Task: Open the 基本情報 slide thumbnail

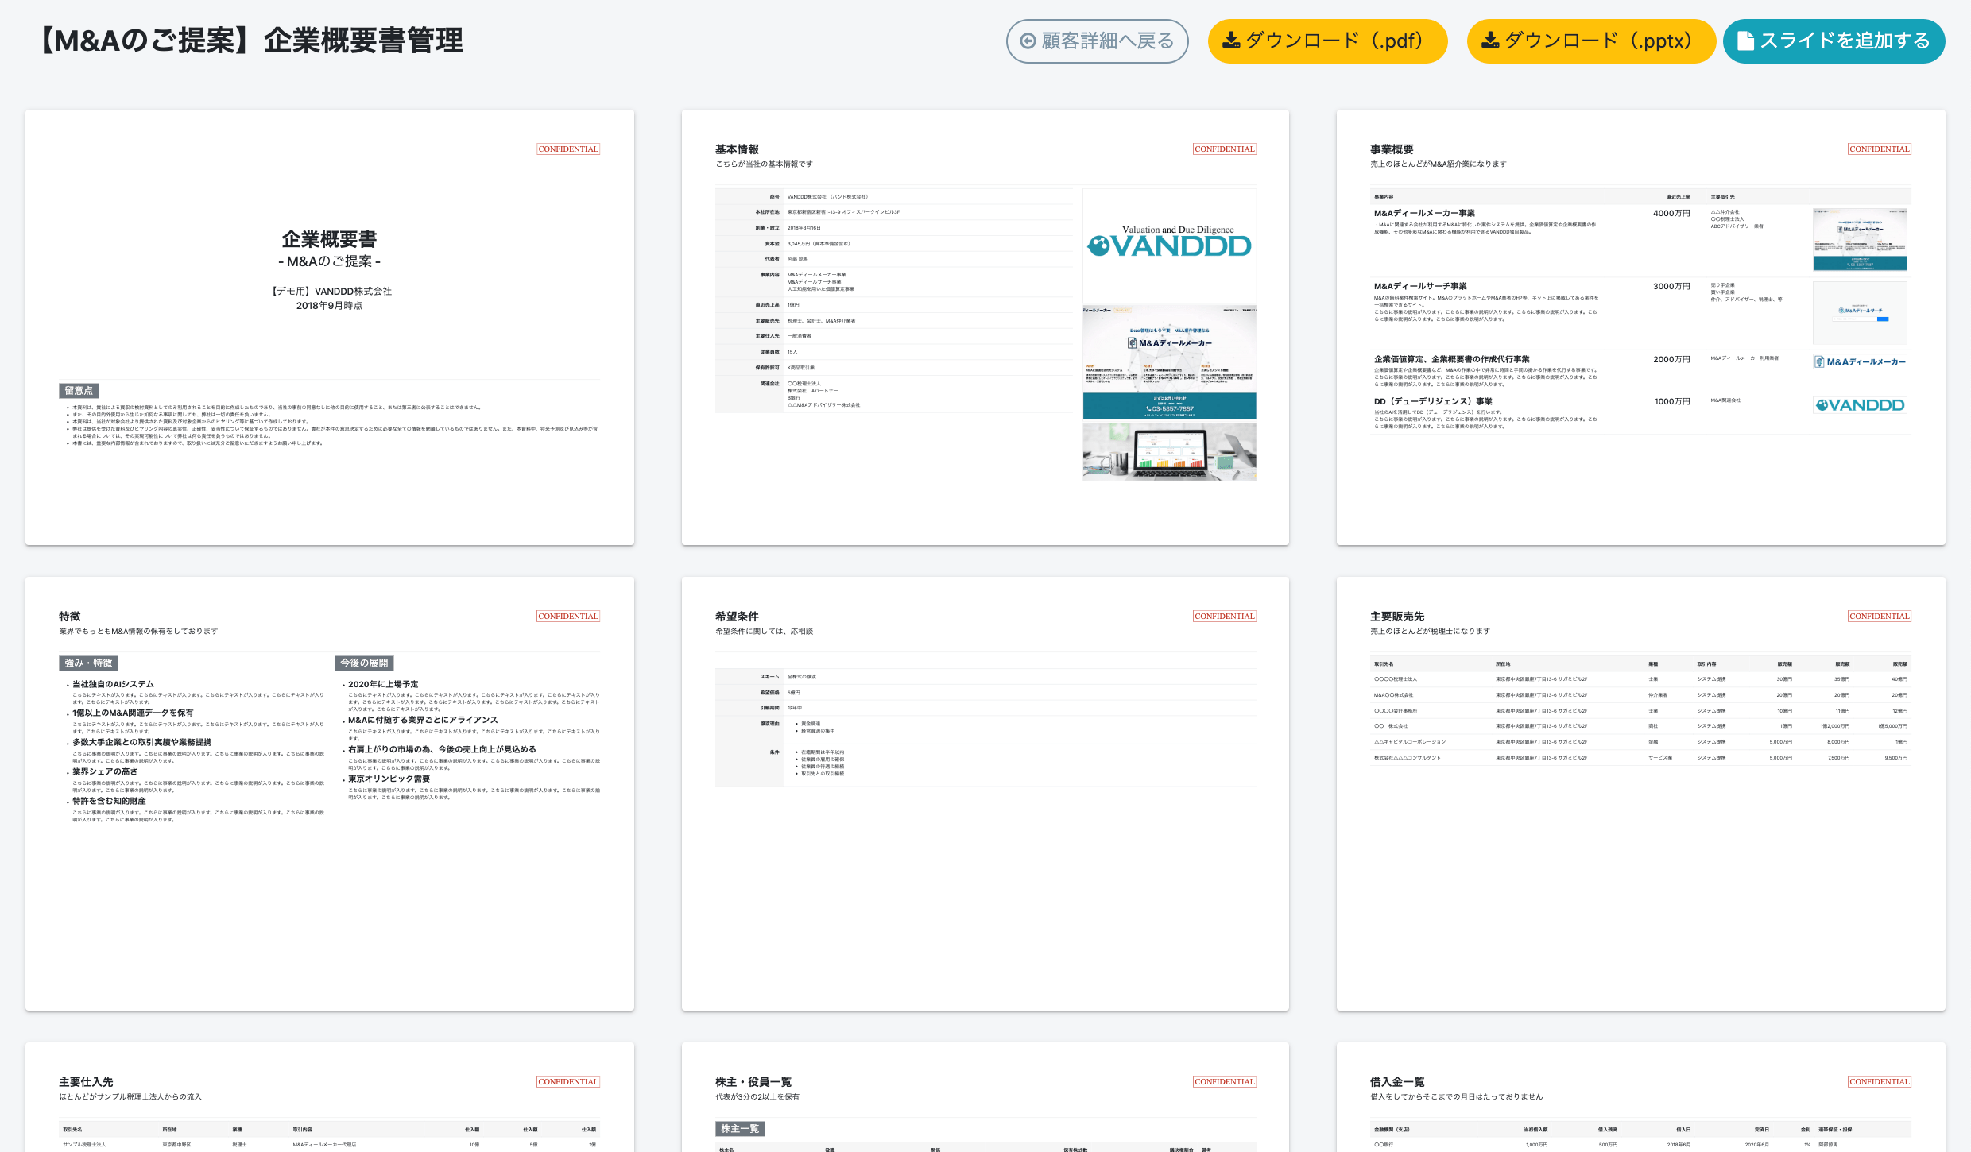Action: coord(985,327)
